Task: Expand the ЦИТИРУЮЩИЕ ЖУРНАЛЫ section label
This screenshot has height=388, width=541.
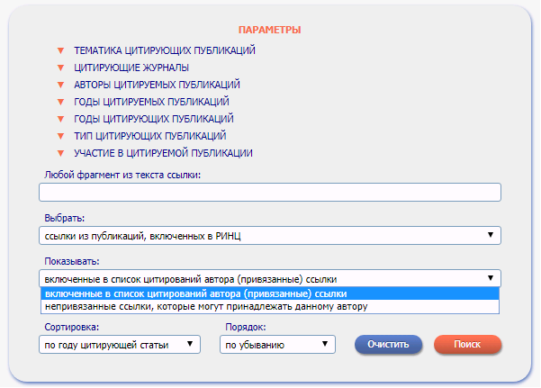Action: click(131, 68)
